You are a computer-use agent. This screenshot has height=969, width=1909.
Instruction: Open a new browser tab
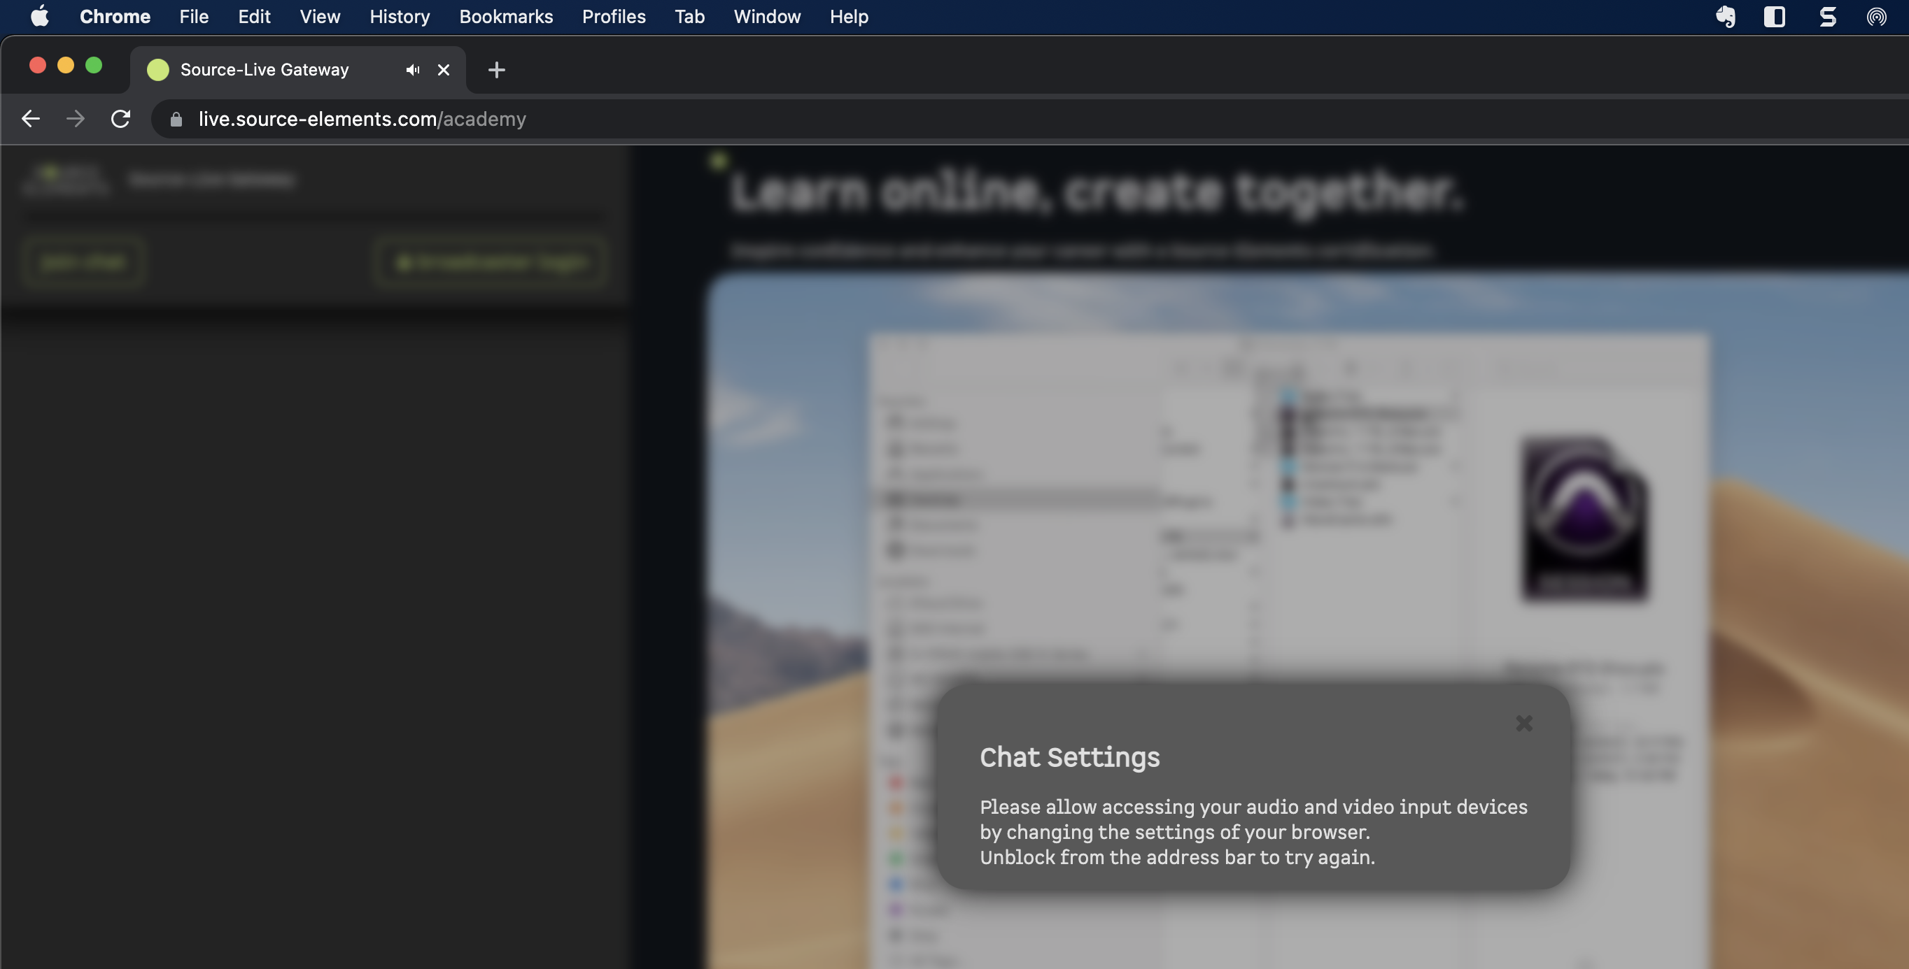pos(497,70)
